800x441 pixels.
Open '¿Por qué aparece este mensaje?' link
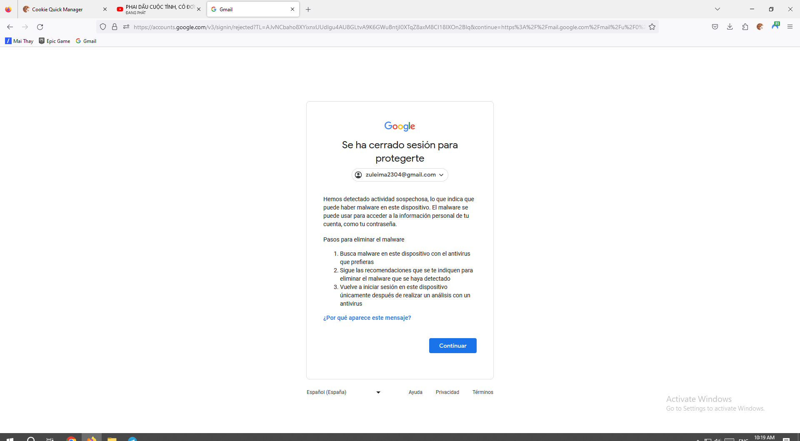click(x=367, y=318)
